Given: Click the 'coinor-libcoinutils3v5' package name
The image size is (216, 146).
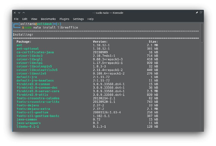Looking at the screenshot, I should tap(37, 70).
